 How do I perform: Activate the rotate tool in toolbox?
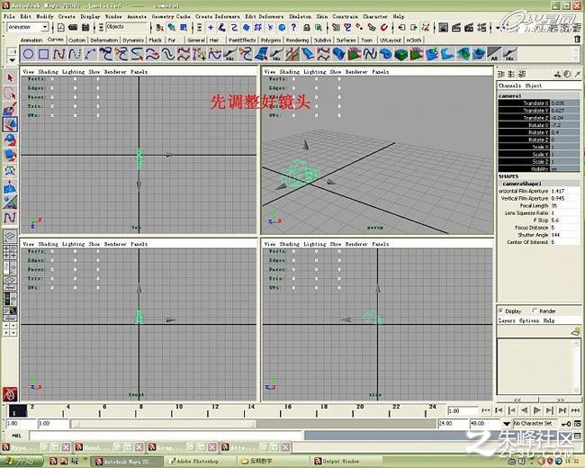pyautogui.click(x=10, y=140)
